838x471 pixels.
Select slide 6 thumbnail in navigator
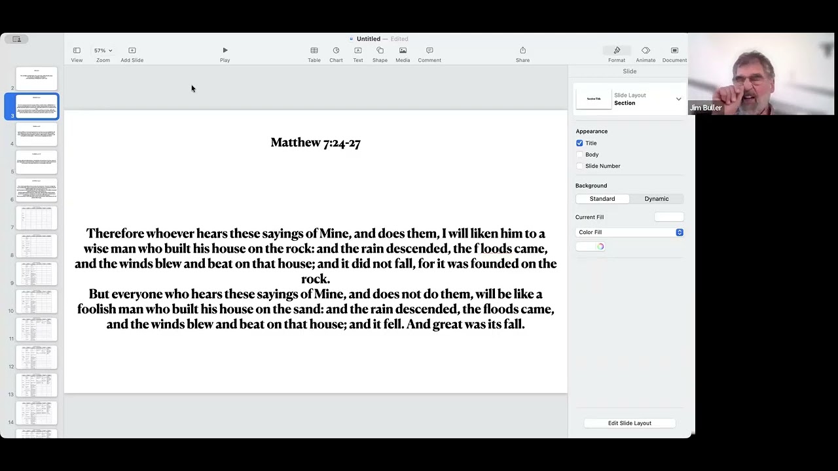point(37,190)
